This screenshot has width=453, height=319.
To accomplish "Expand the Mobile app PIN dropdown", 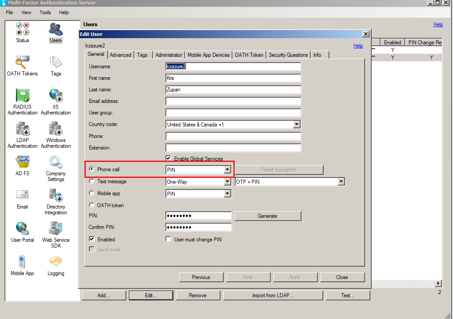I will [228, 193].
